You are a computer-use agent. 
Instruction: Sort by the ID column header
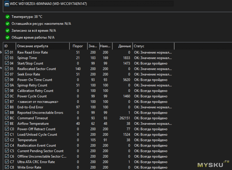tap(9, 46)
